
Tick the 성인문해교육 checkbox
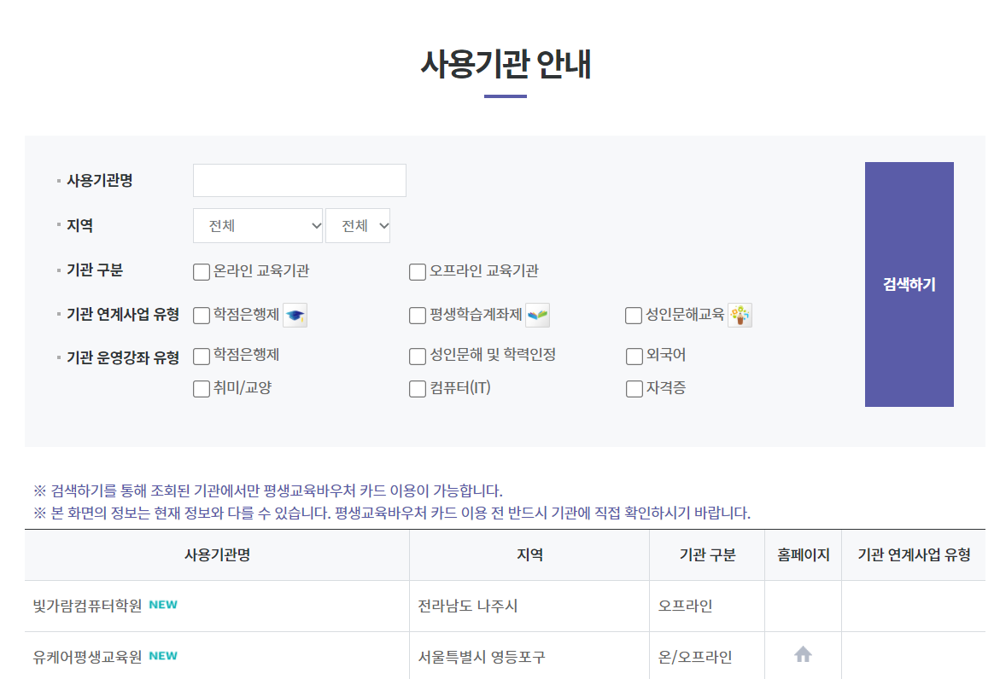pos(634,316)
